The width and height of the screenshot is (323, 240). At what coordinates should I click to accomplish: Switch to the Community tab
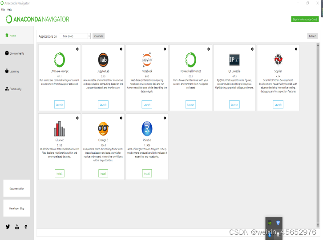(x=17, y=89)
